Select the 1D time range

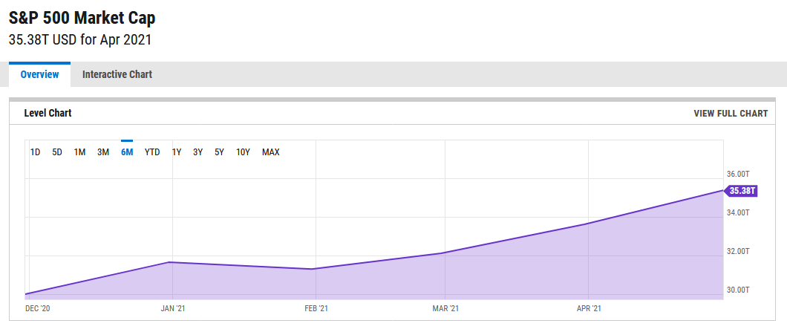(x=35, y=152)
